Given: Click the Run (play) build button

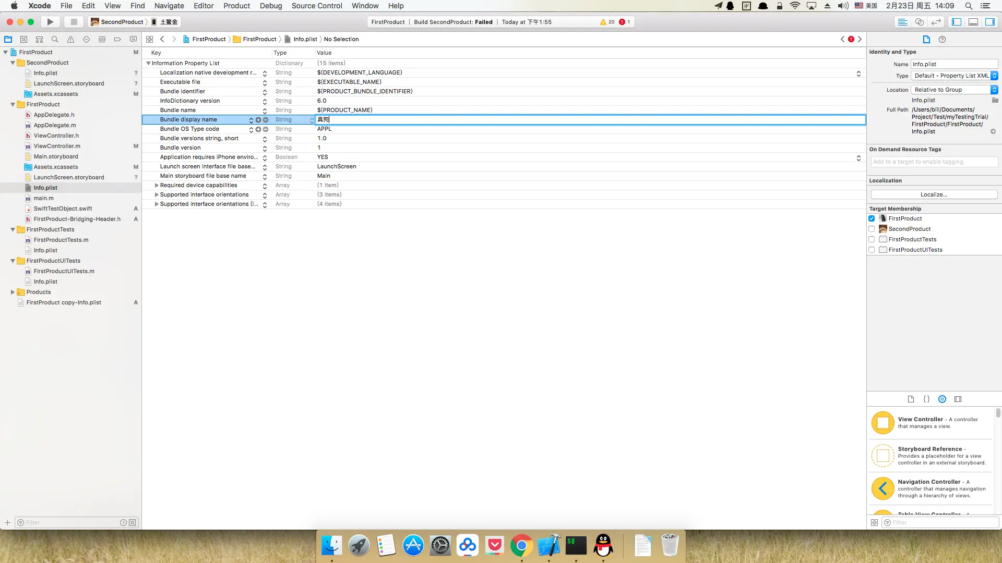Looking at the screenshot, I should coord(50,22).
